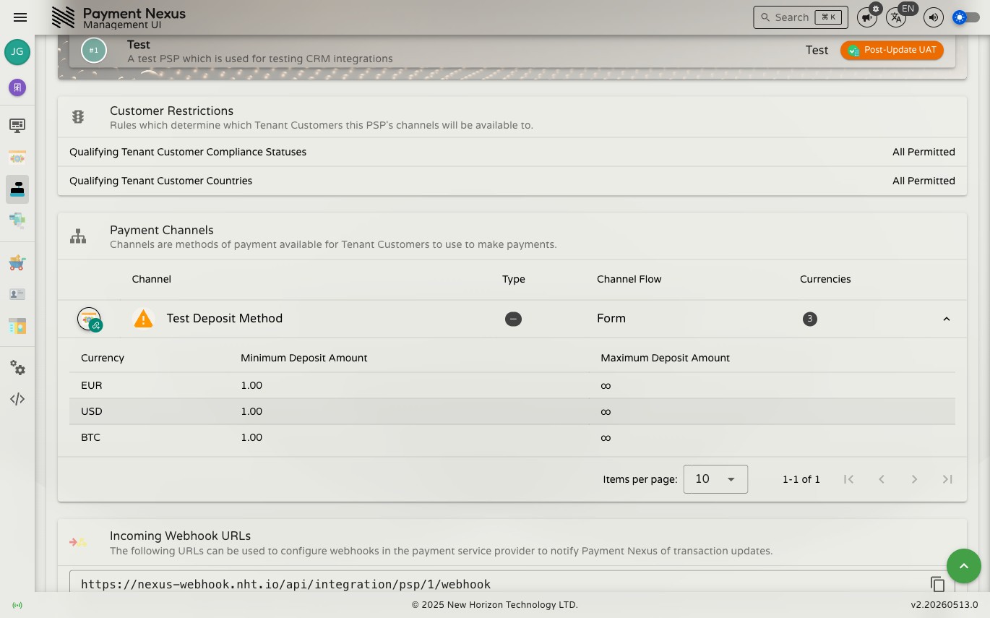
Task: Click the Channel column header
Action: point(151,279)
